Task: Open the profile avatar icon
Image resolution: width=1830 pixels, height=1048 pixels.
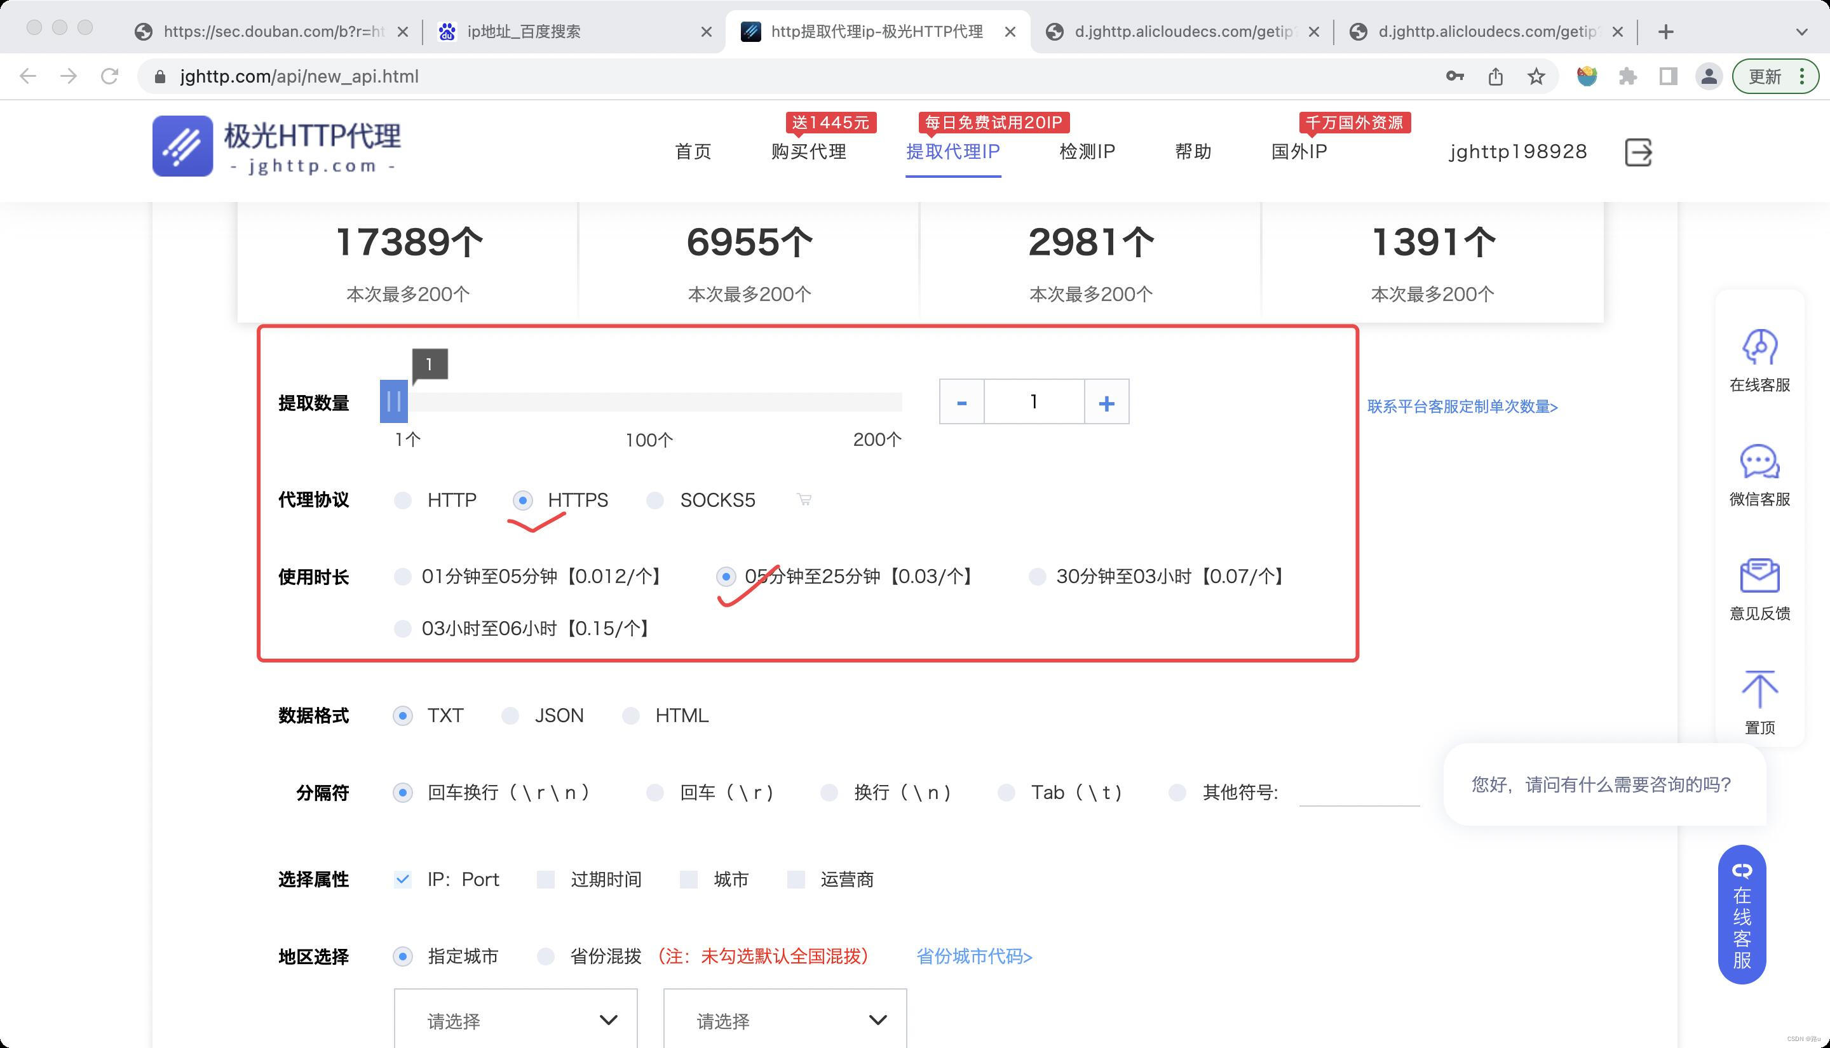Action: [1709, 76]
